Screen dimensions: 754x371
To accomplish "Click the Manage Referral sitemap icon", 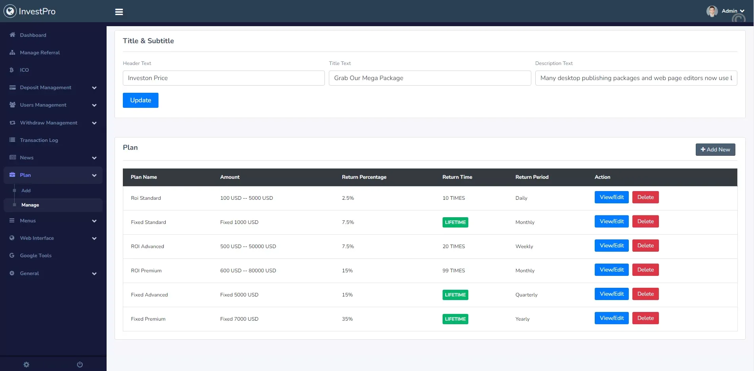I will (12, 52).
